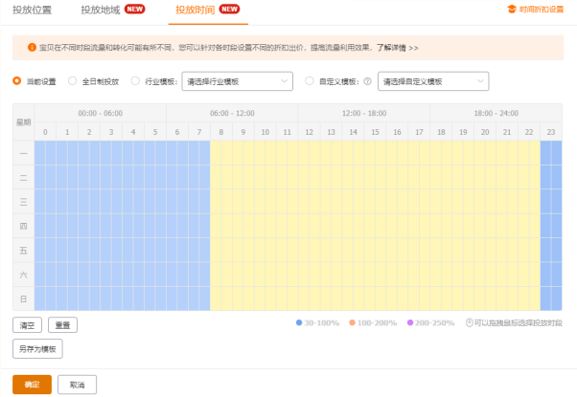Click the 18:00 - 24:00 time range header

[496, 113]
